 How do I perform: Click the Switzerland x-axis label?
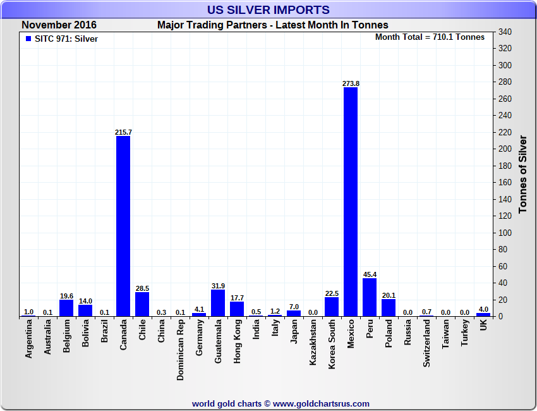(426, 343)
